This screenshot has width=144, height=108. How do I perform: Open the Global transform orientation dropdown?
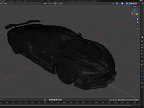click(x=45, y=4)
